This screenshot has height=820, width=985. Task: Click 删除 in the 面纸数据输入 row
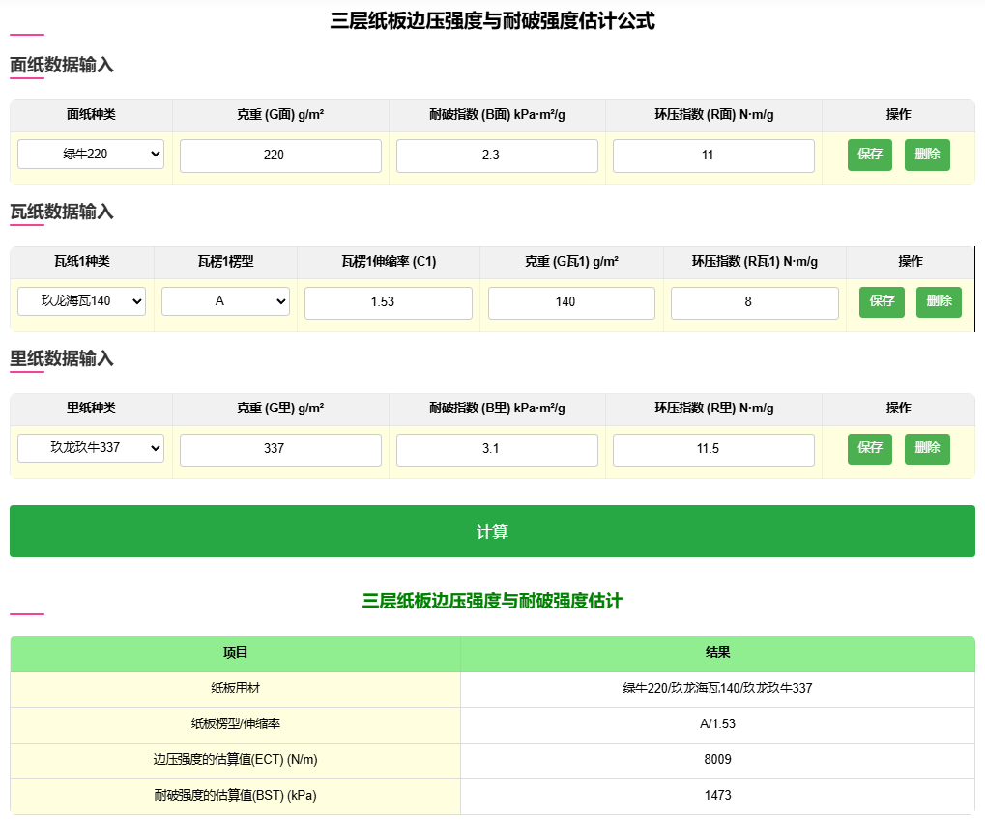(x=926, y=154)
